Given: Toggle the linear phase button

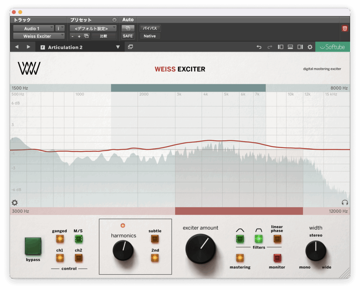Looking at the screenshot, I should pos(277,239).
